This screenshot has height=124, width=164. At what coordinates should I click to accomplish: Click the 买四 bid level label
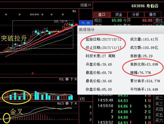tap(159, 110)
